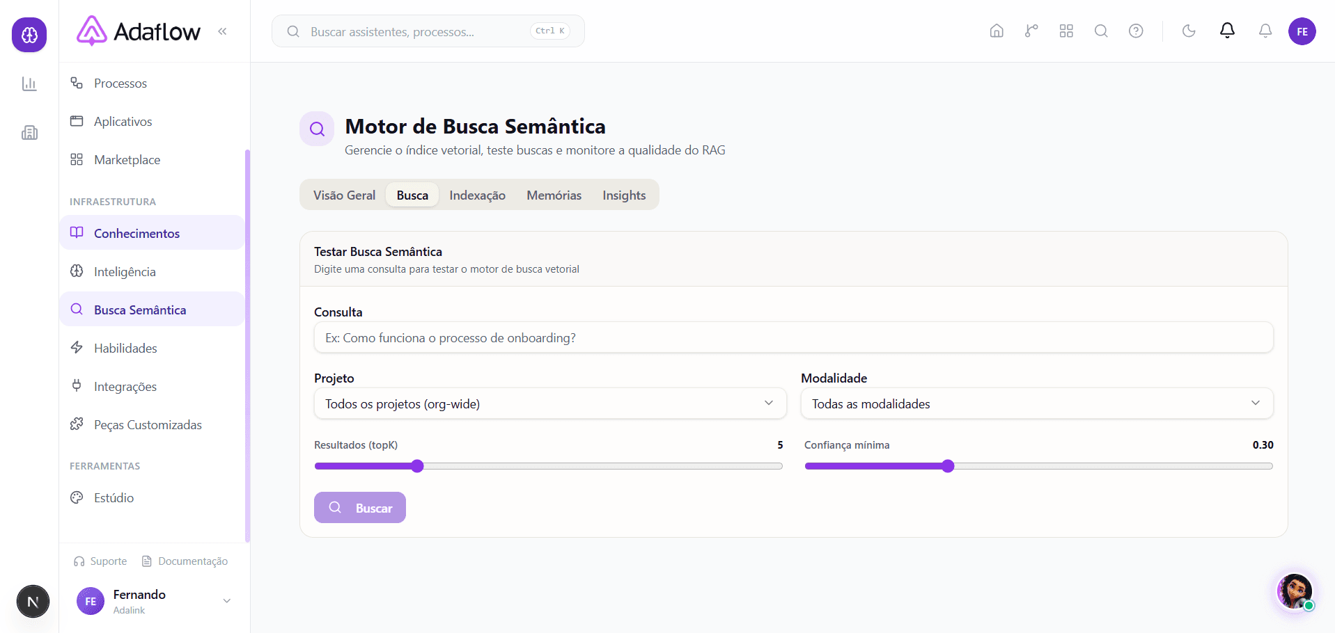Click the Inteligência brain icon
This screenshot has width=1335, height=633.
pos(77,271)
